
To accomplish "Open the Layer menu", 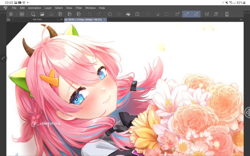I will coord(48,8).
